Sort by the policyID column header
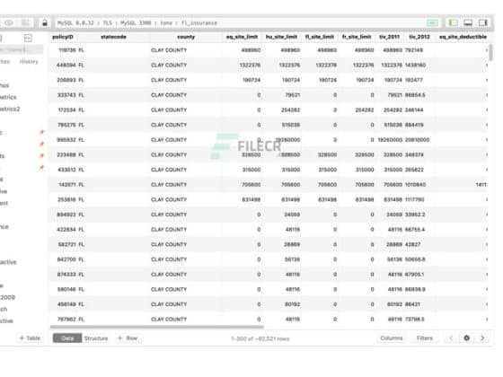This screenshot has width=503, height=377. 63,37
